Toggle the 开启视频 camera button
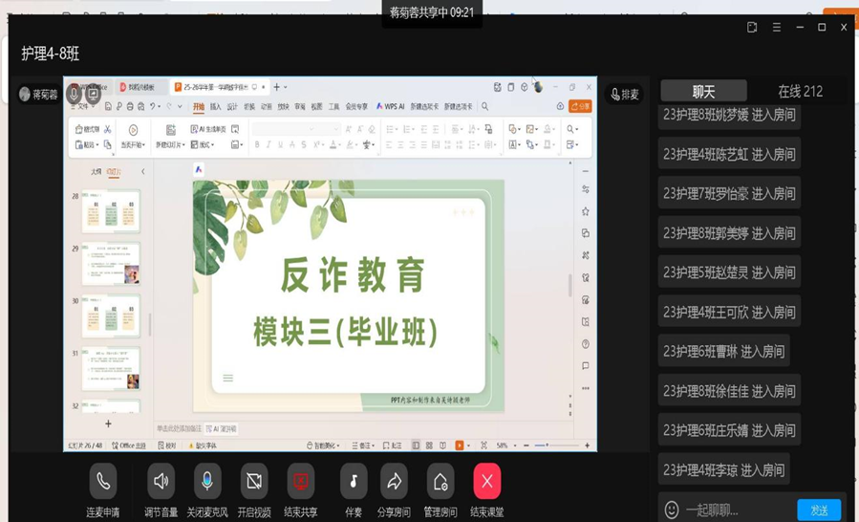 point(254,481)
